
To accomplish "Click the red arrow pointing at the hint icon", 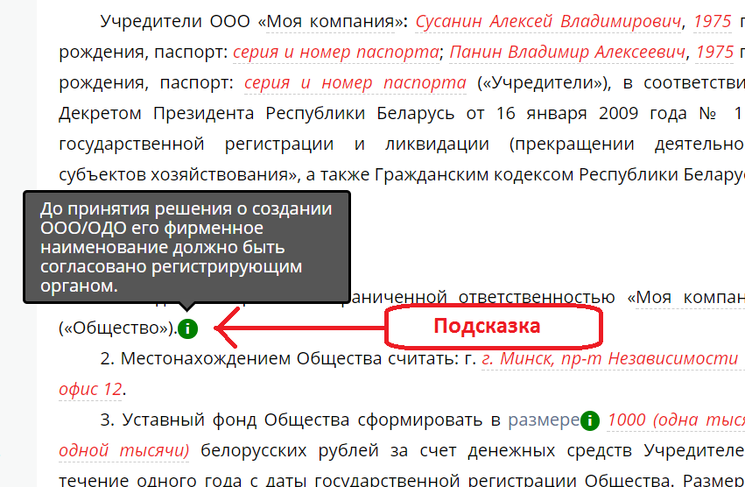I will coord(298,329).
